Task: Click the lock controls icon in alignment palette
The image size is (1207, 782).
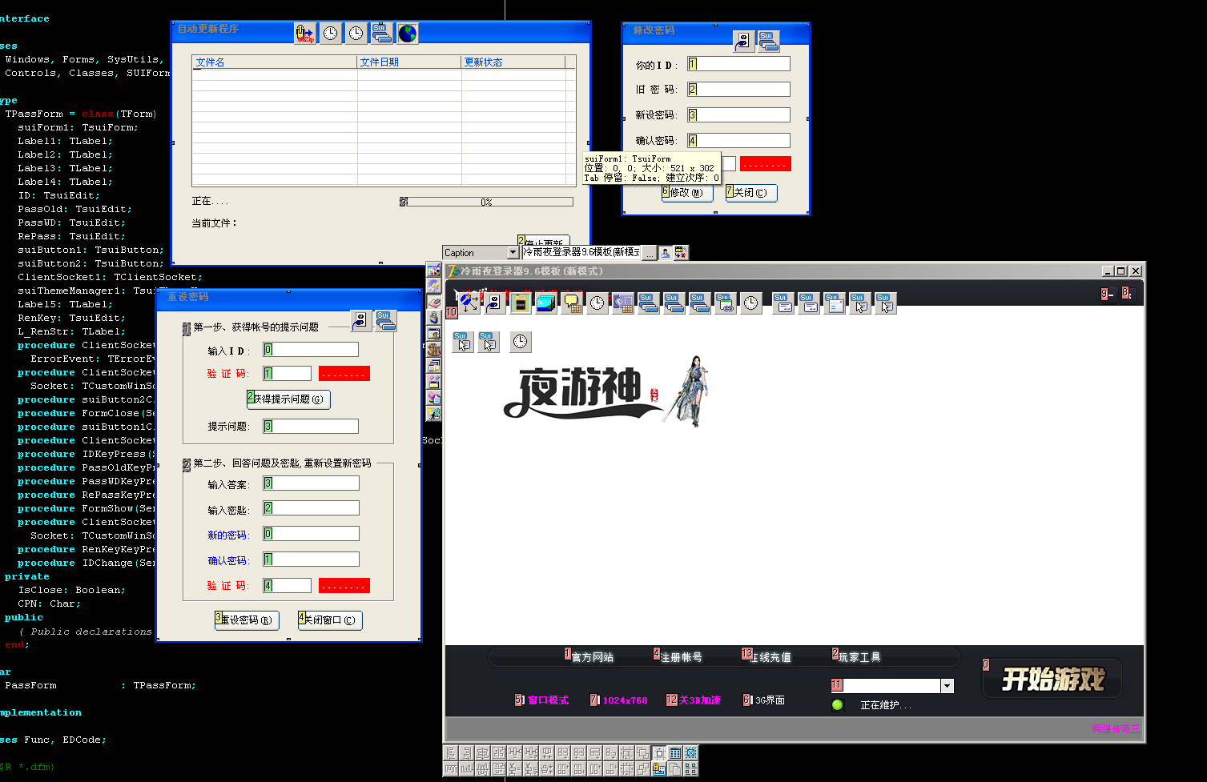Action: (658, 769)
